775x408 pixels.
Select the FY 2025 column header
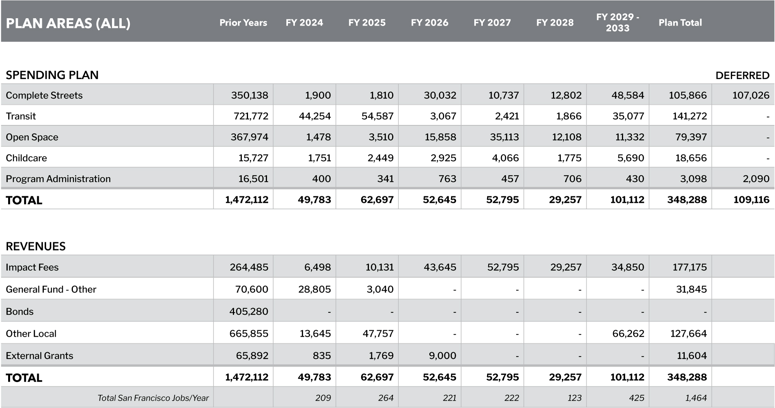click(x=367, y=22)
